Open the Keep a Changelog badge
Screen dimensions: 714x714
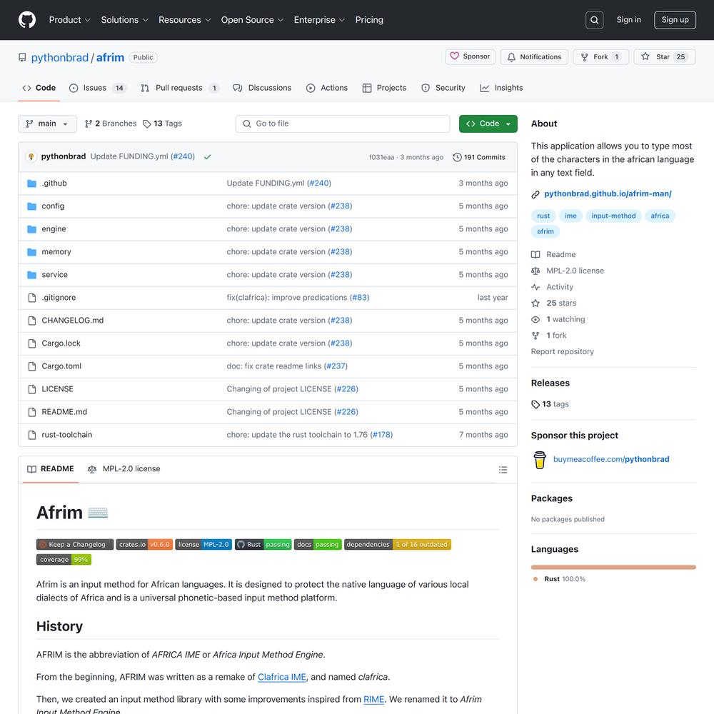[x=75, y=545]
